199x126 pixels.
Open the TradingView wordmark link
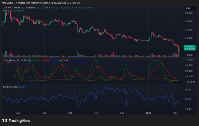(x=20, y=121)
